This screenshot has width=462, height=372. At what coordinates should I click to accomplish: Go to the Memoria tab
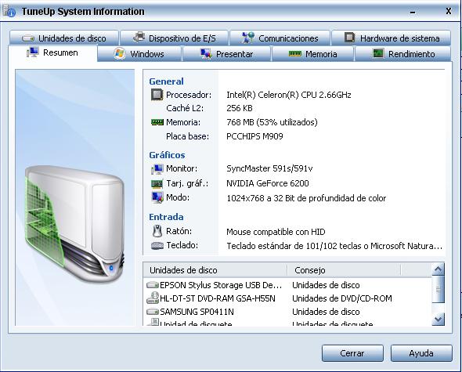[312, 54]
